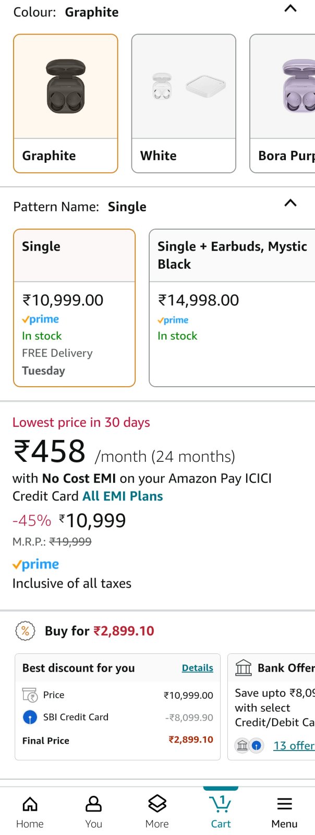This screenshot has width=315, height=835.
Task: Open the hamburger Menu icon
Action: (284, 804)
